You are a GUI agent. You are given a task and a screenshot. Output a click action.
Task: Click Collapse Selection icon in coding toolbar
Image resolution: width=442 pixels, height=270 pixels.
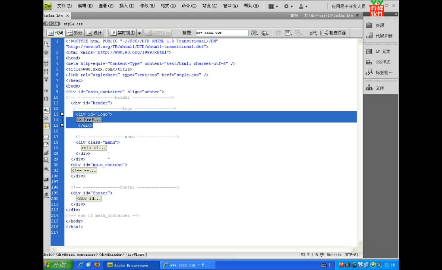pyautogui.click(x=47, y=72)
